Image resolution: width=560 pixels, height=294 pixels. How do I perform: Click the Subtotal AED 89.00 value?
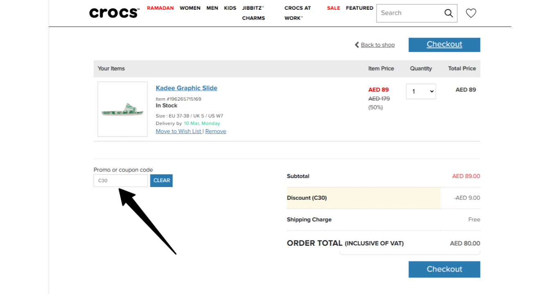[x=466, y=176]
